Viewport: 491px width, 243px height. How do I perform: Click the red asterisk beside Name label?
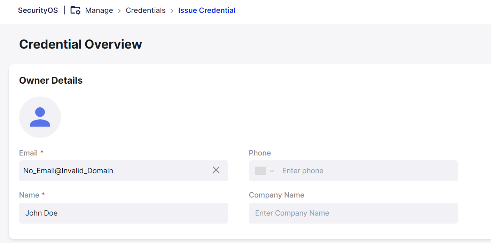coord(43,194)
